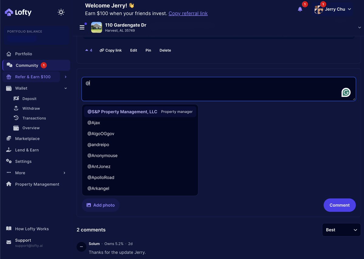Open Wallet Overview

click(x=31, y=128)
